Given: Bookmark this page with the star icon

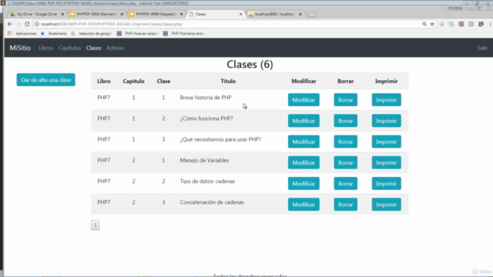Looking at the screenshot, I should [x=432, y=24].
